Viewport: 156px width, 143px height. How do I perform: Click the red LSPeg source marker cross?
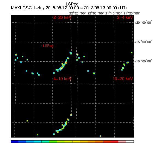(x=41, y=46)
